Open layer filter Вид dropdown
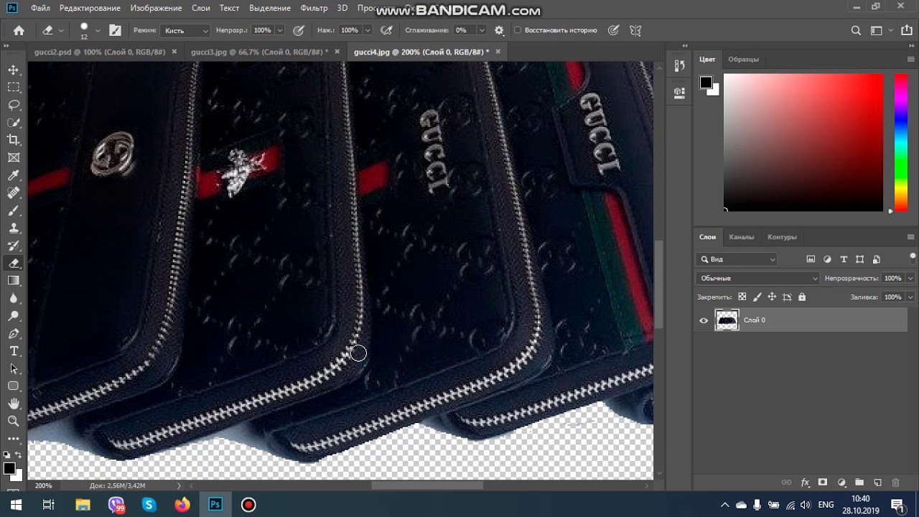 [x=737, y=259]
